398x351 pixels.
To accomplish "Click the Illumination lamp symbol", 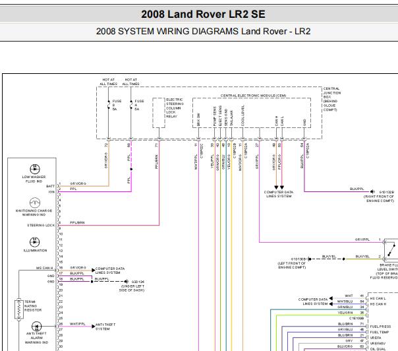I will pos(34,242).
